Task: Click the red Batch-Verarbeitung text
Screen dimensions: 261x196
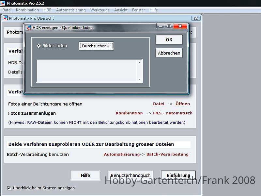Action: 167,154
